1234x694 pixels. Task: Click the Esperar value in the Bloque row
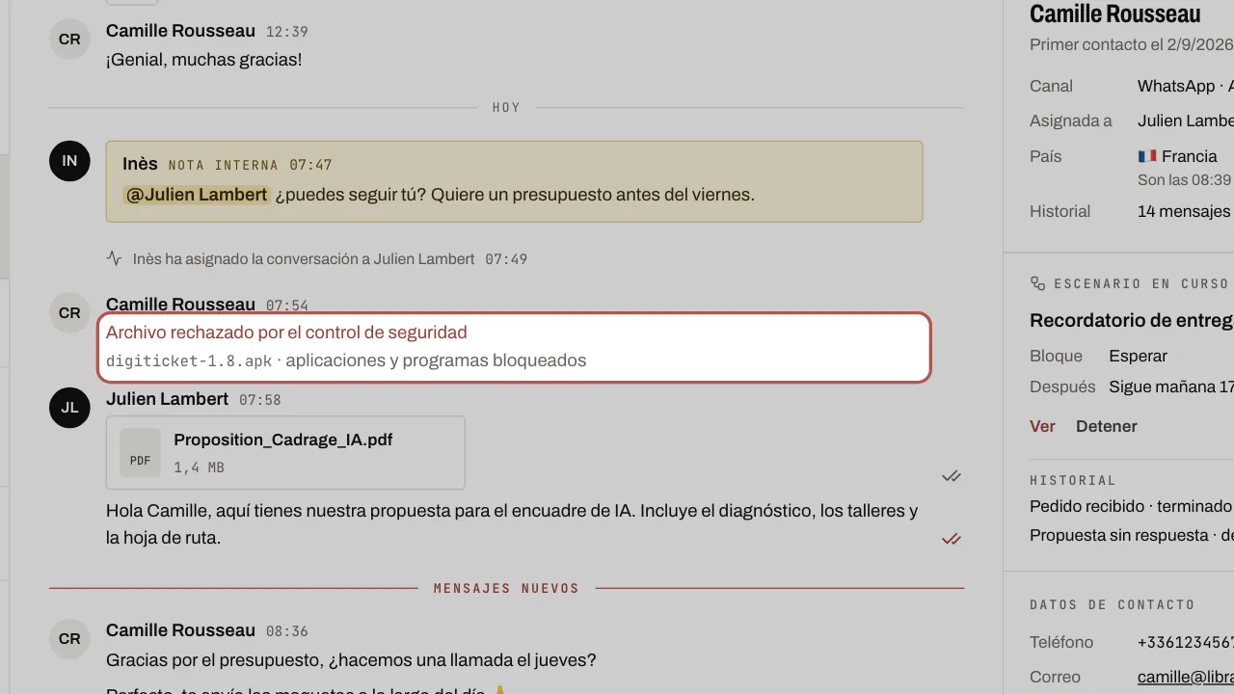click(1139, 356)
